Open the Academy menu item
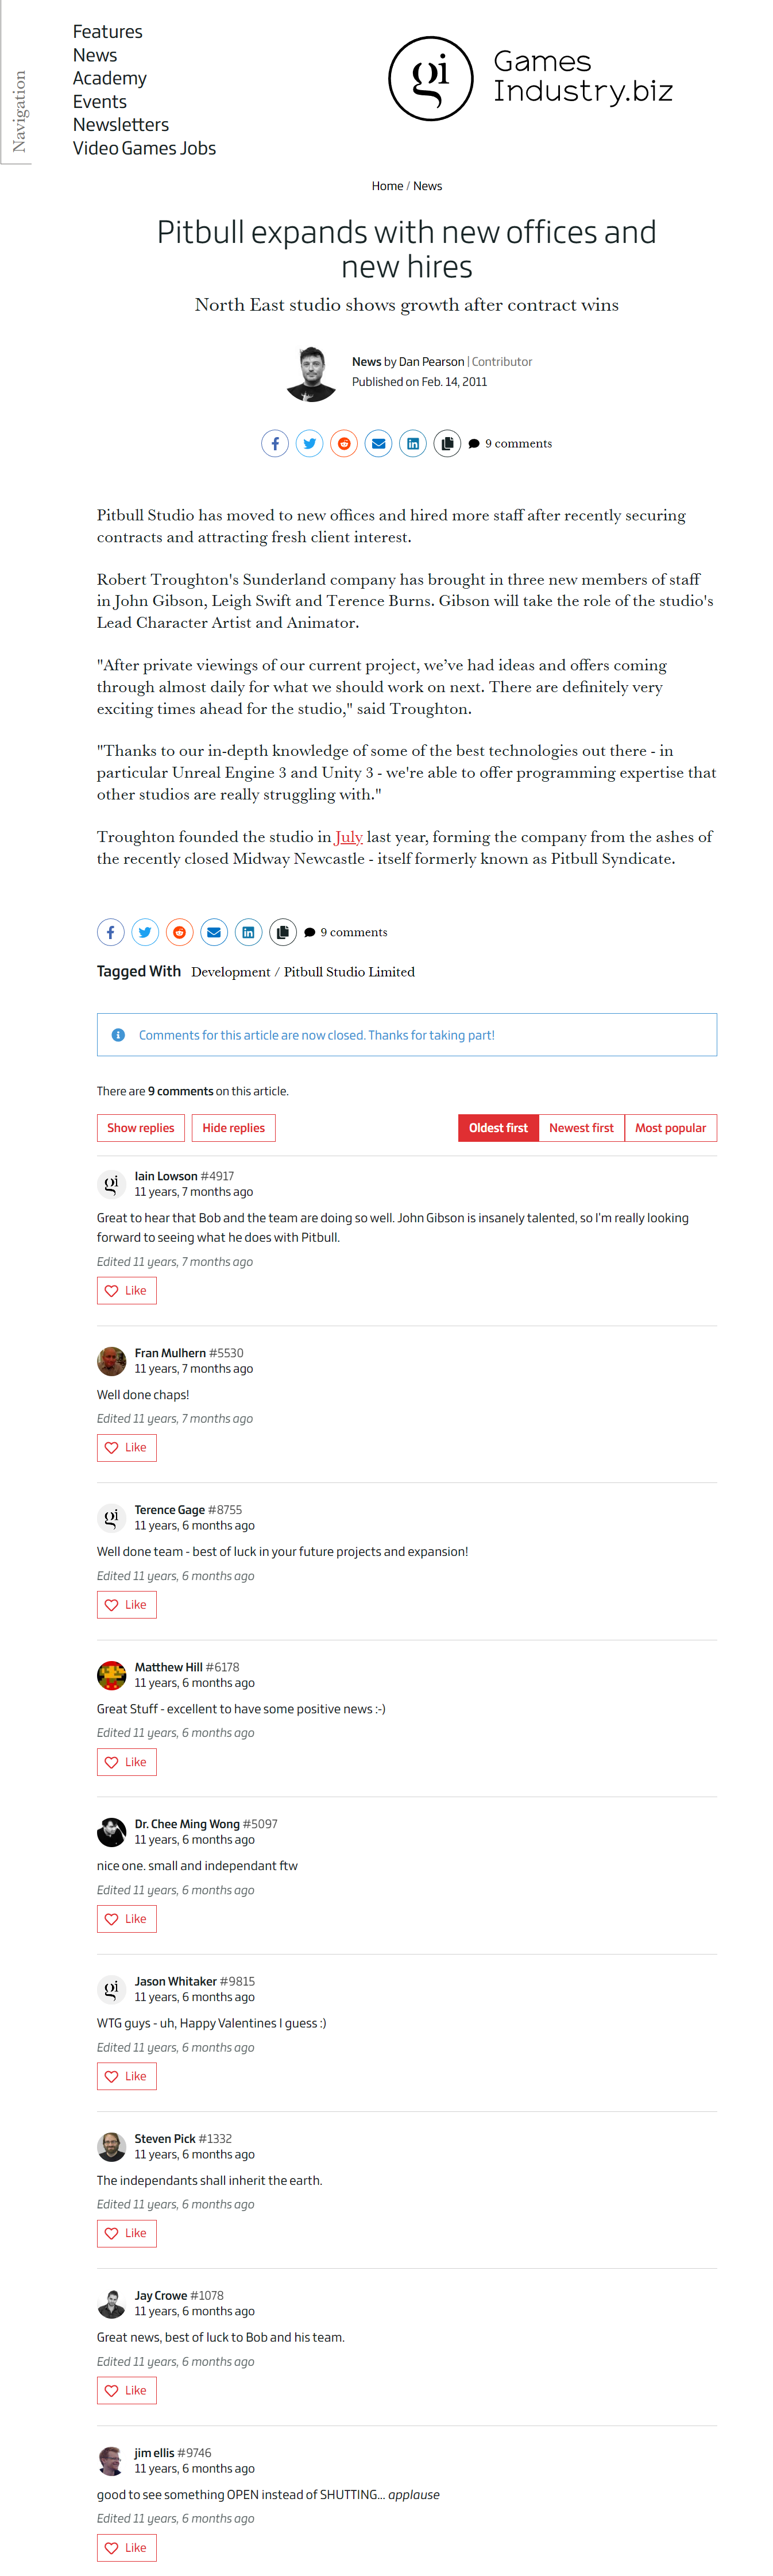 [x=110, y=78]
